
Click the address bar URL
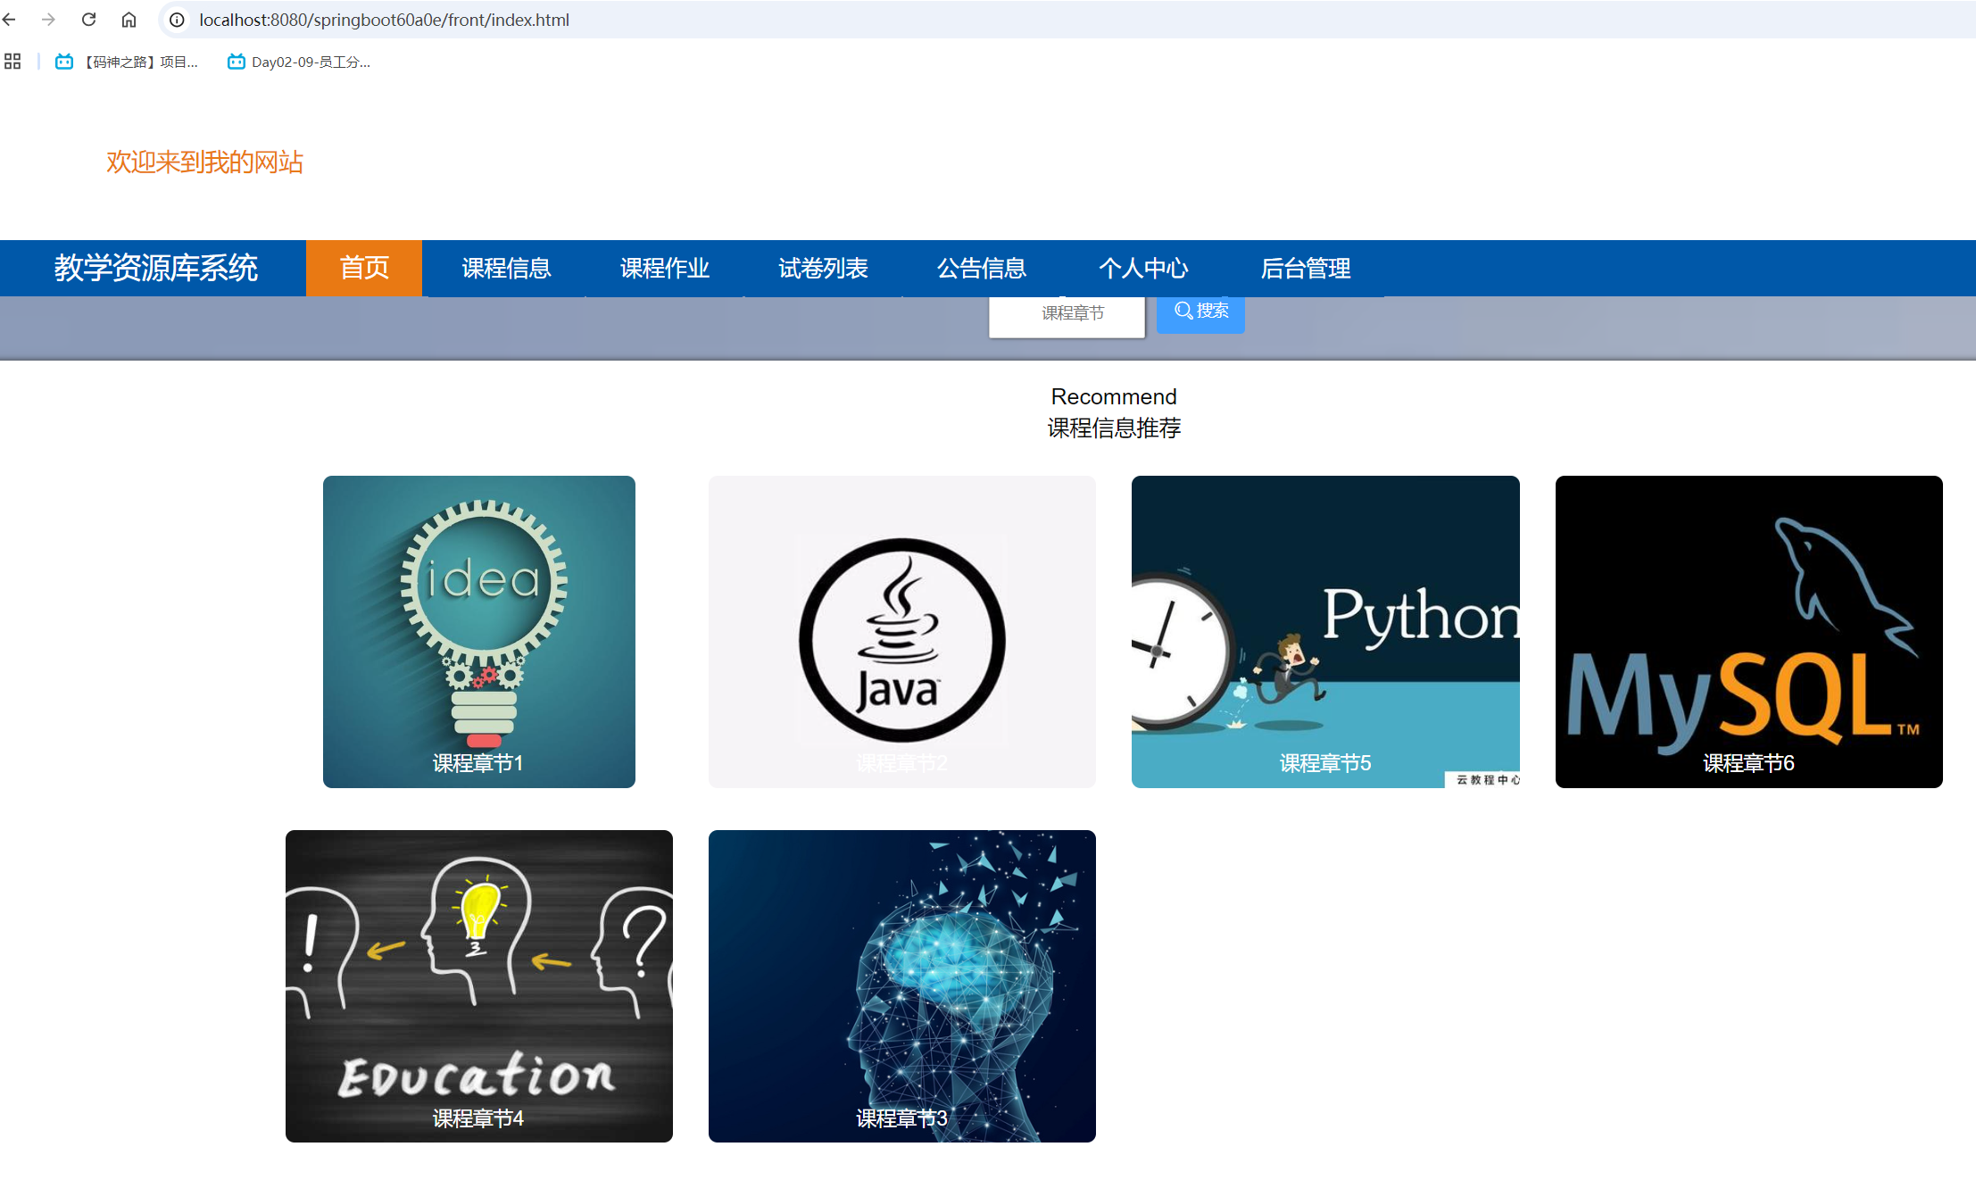[384, 20]
